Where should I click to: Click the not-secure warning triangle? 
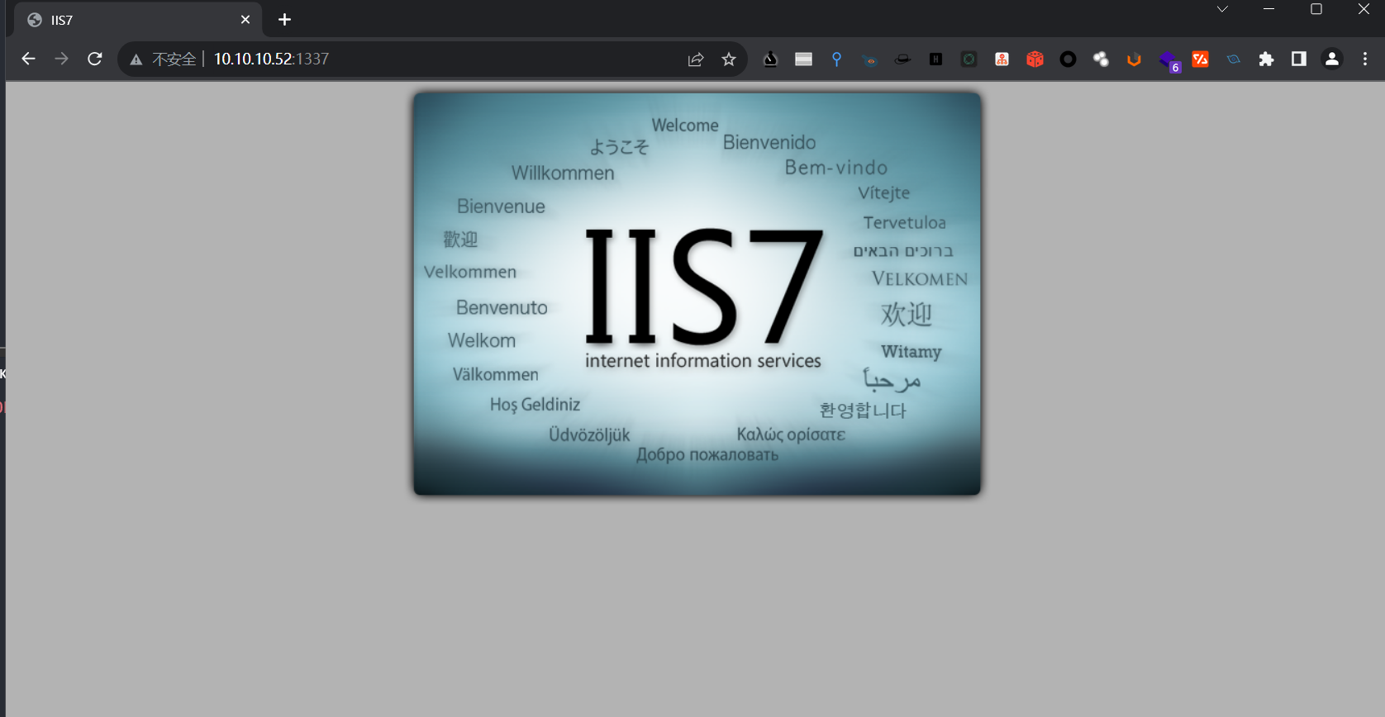pyautogui.click(x=136, y=59)
